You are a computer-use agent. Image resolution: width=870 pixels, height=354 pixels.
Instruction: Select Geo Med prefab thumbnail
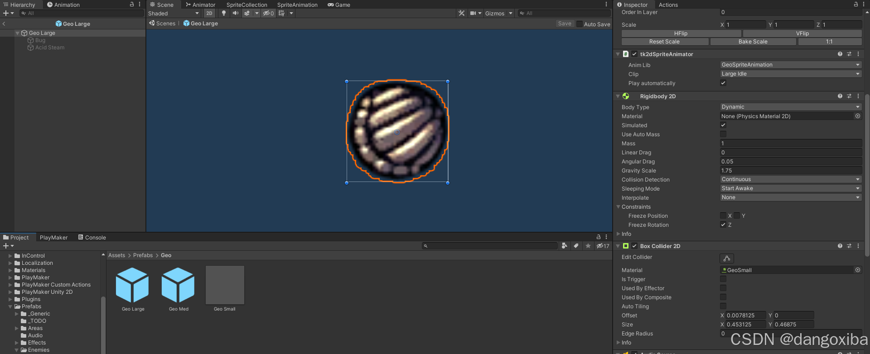click(178, 286)
